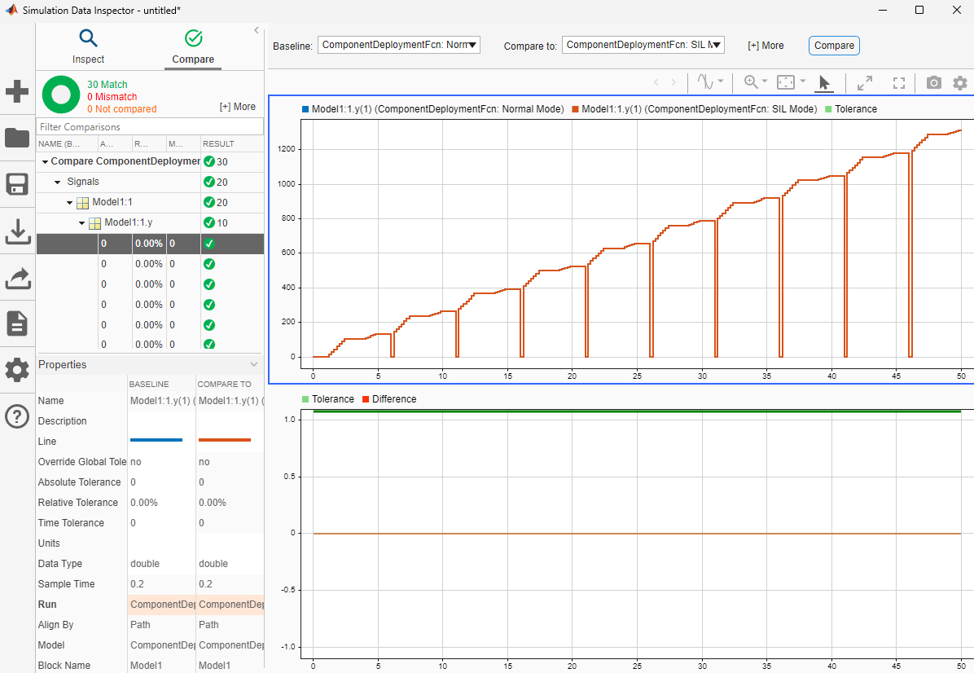
Task: Take a plot snapshot with camera icon
Action: pos(933,82)
